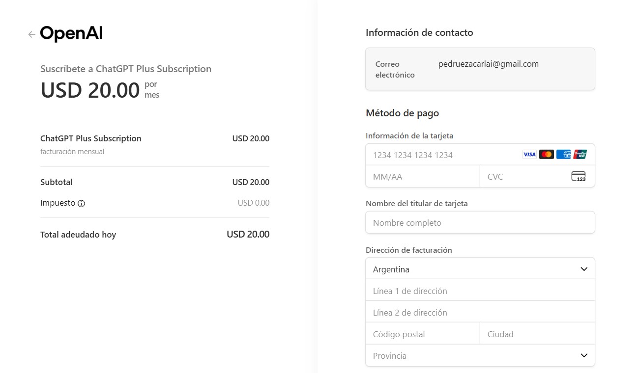This screenshot has height=373, width=639.
Task: Click the back arrow next to OpenAI
Action: [32, 34]
